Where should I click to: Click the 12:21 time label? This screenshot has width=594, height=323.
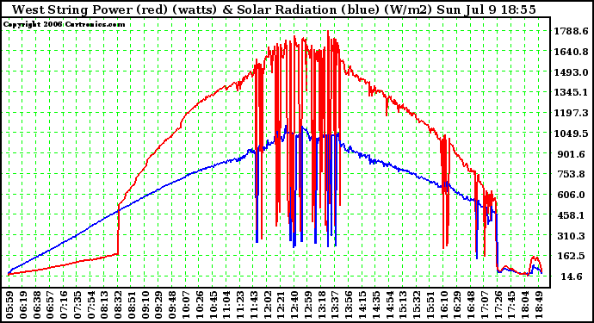tap(281, 305)
